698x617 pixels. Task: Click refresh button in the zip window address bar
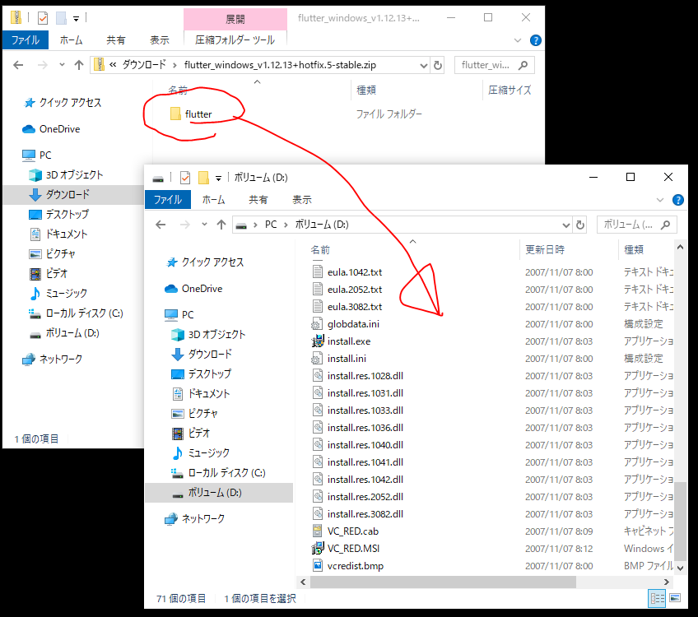tap(438, 65)
